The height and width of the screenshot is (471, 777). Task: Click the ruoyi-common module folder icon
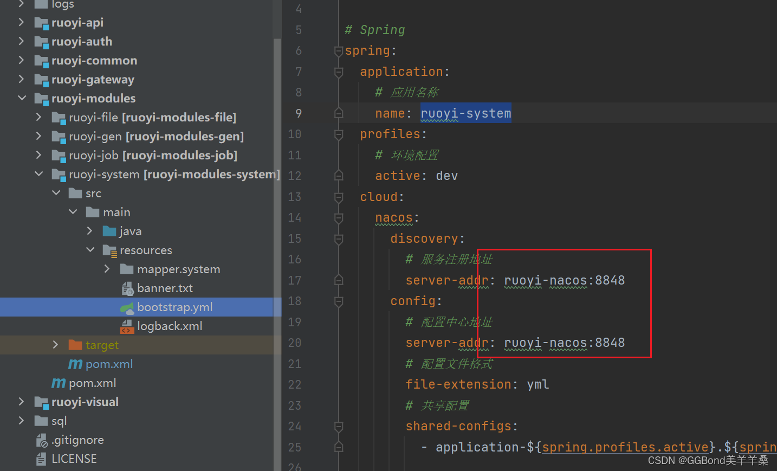click(x=41, y=61)
